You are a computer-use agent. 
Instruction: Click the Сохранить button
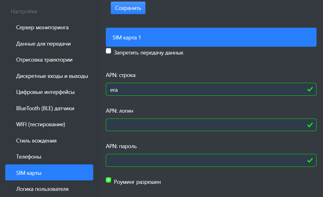pos(128,8)
